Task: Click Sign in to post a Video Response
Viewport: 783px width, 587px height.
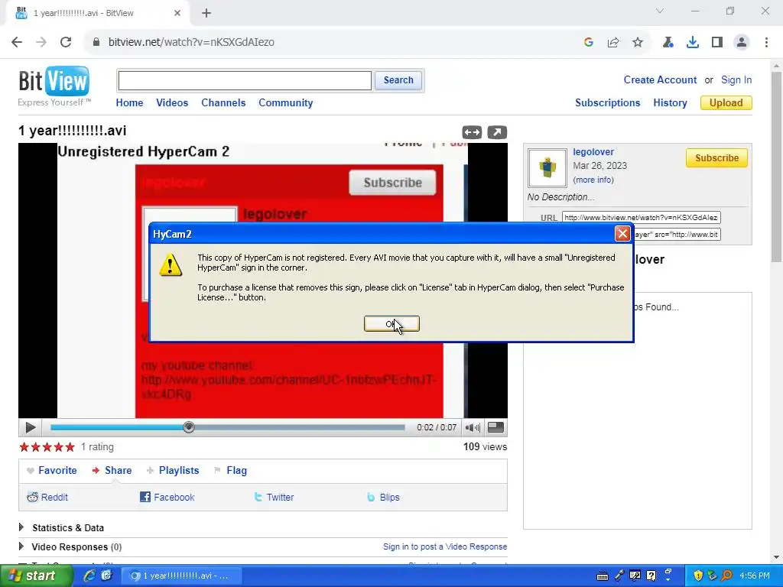Action: (445, 546)
